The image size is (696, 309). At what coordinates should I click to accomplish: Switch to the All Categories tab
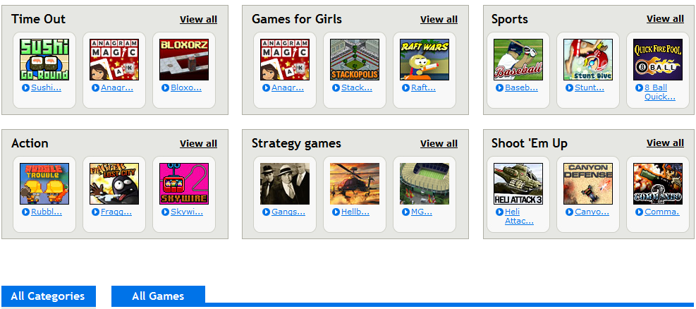pyautogui.click(x=49, y=296)
